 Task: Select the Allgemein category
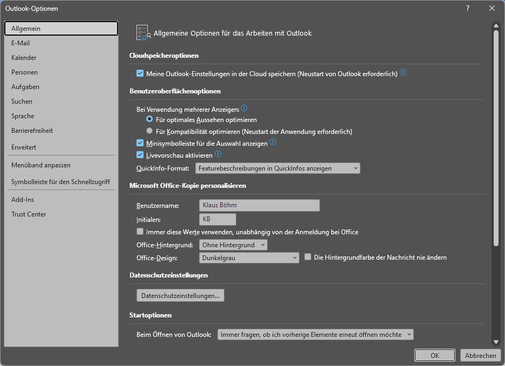point(61,29)
